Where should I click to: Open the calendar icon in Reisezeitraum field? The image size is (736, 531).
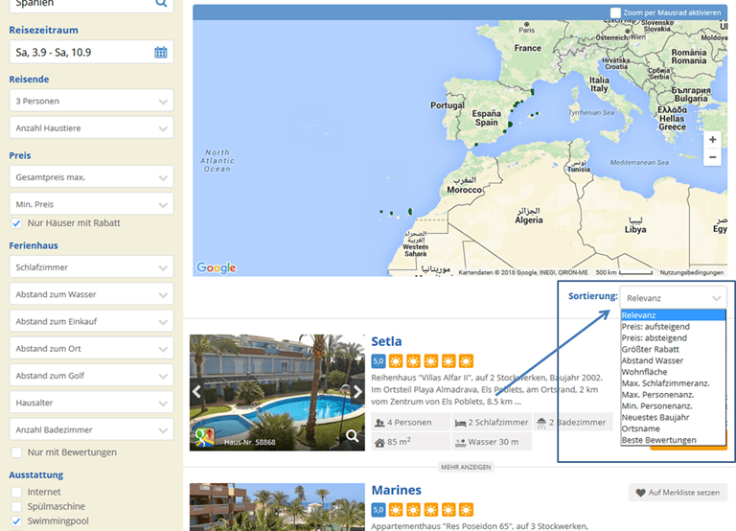(x=161, y=52)
